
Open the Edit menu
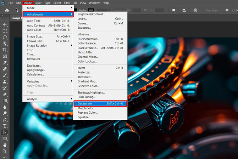(x=18, y=3)
